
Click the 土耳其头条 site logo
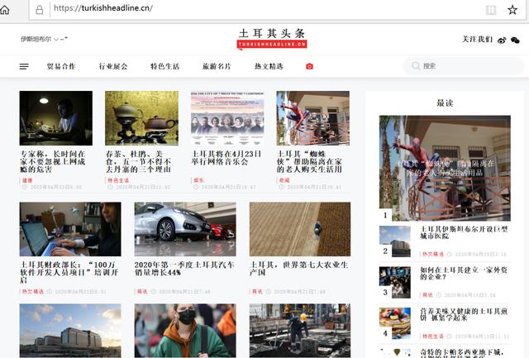272,36
